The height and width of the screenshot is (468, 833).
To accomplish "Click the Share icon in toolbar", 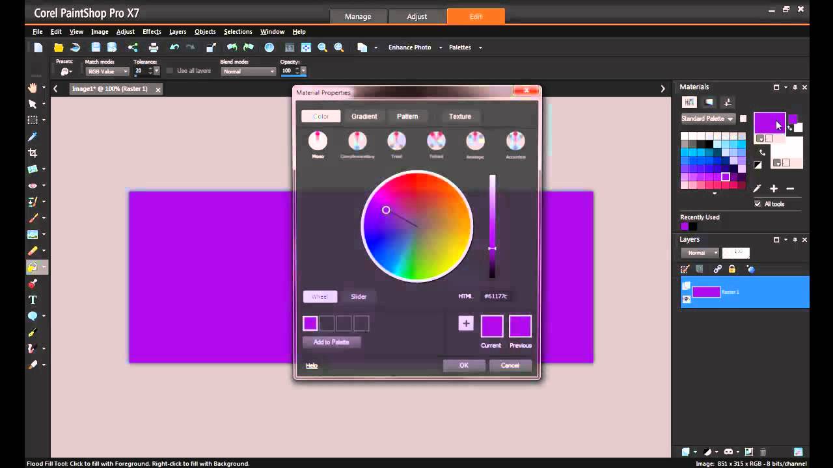I will pyautogui.click(x=133, y=47).
